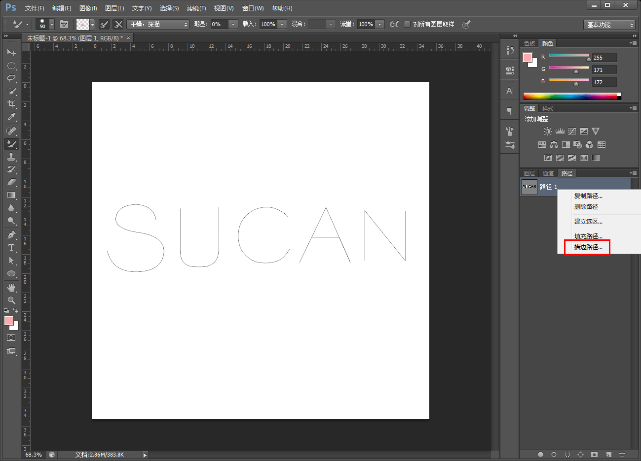The height and width of the screenshot is (461, 641).
Task: Add an Invert adjustment
Action: point(548,158)
